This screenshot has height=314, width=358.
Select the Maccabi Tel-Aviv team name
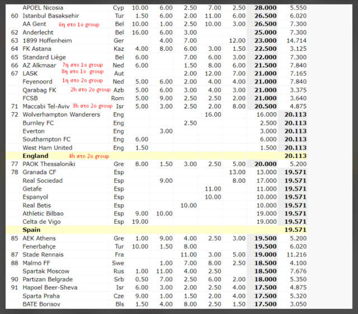(x=46, y=107)
